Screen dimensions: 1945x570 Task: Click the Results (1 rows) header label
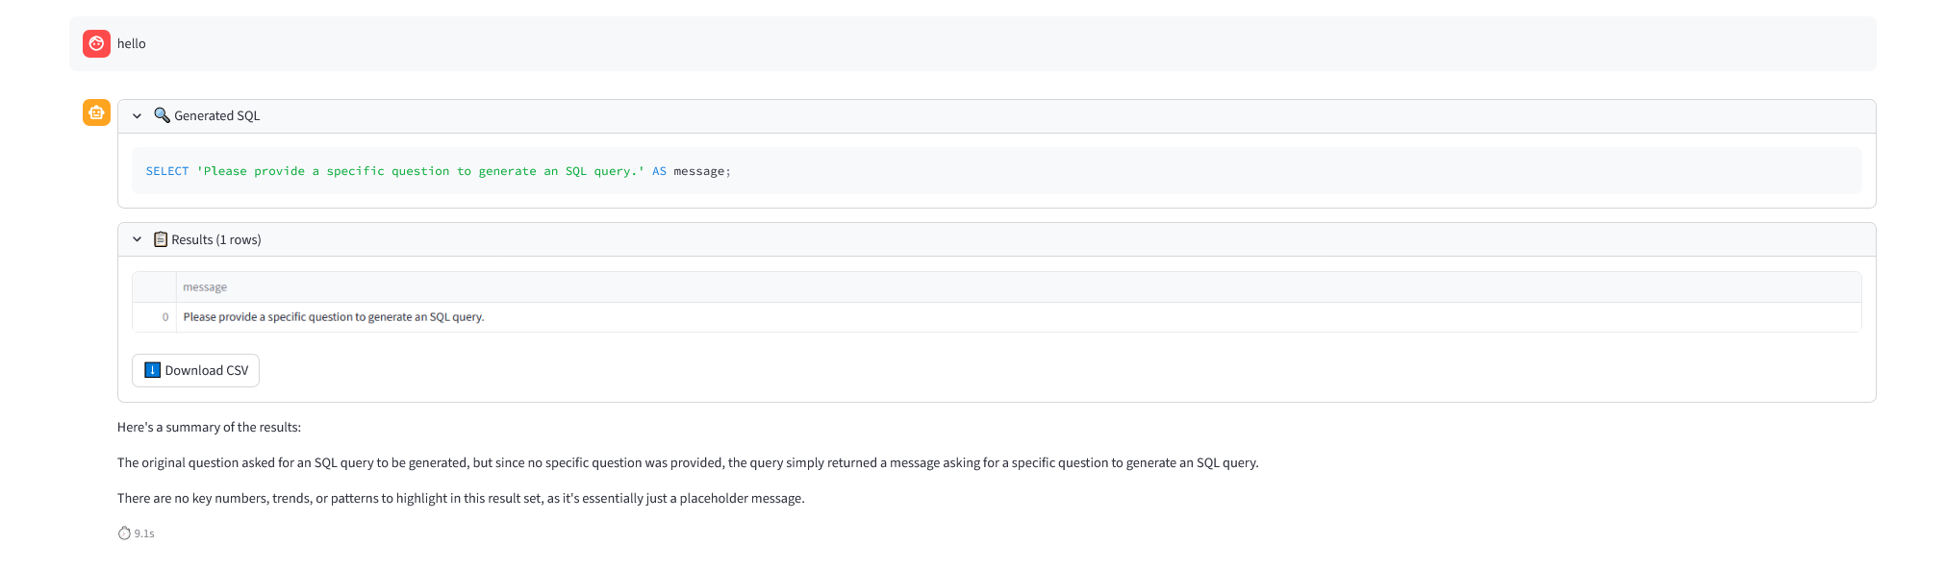[x=215, y=240]
